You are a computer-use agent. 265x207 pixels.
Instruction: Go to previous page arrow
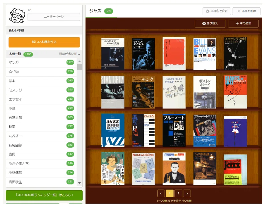coord(161,194)
